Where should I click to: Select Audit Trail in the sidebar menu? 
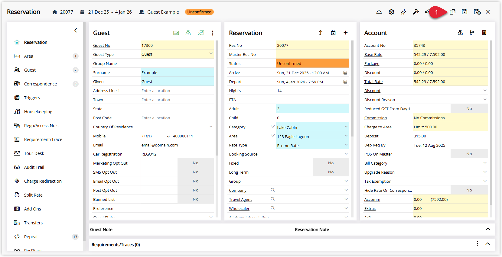click(x=34, y=167)
